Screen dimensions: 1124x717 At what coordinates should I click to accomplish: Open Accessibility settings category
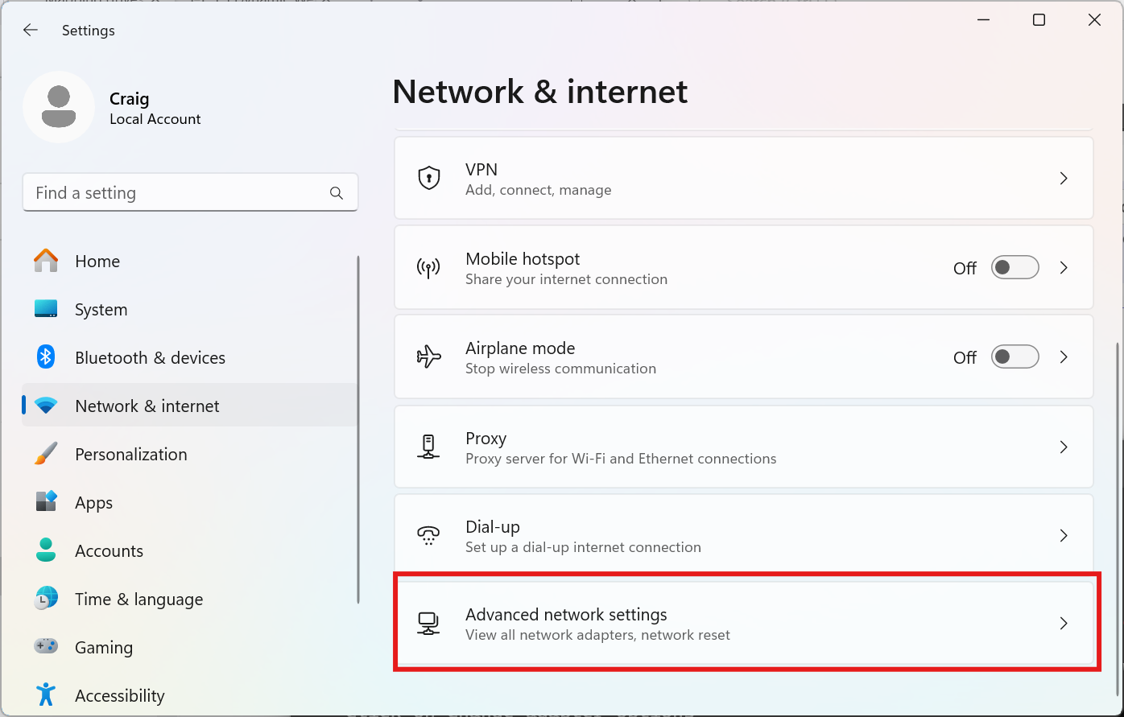pyautogui.click(x=190, y=695)
